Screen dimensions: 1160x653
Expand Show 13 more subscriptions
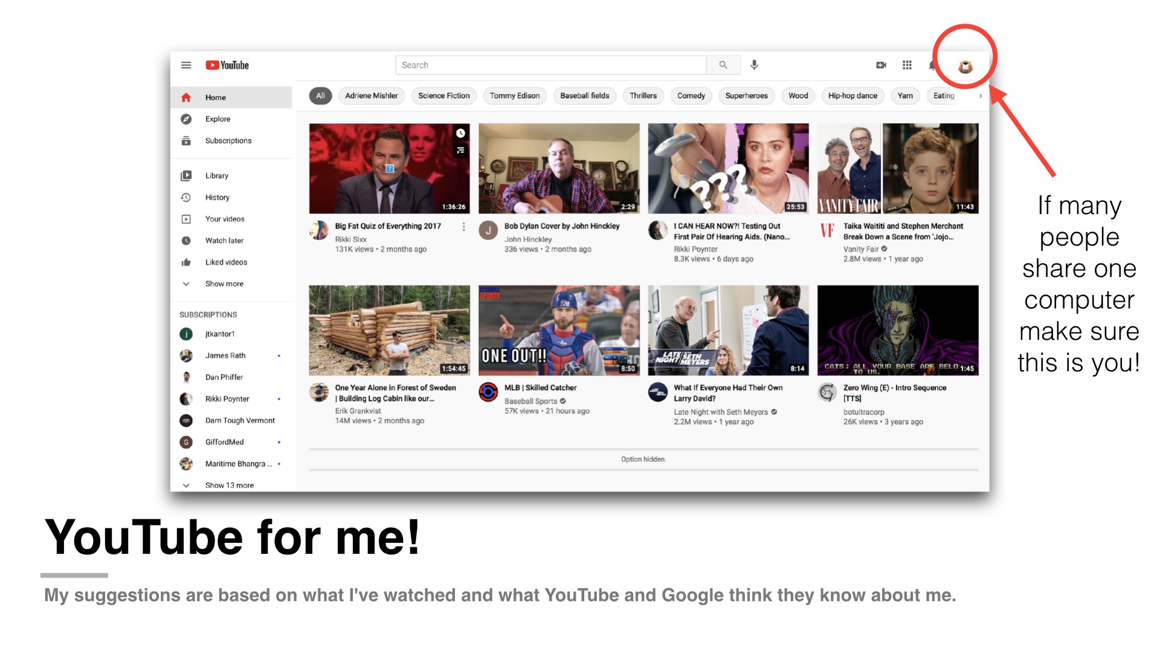tap(231, 485)
